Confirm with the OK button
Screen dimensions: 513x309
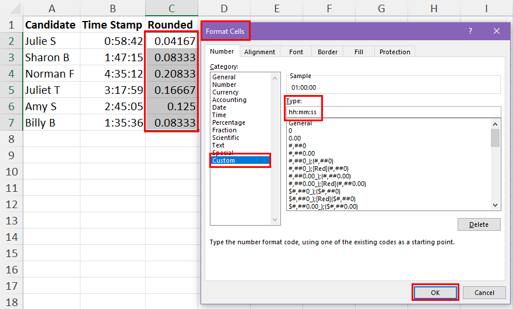tap(435, 293)
